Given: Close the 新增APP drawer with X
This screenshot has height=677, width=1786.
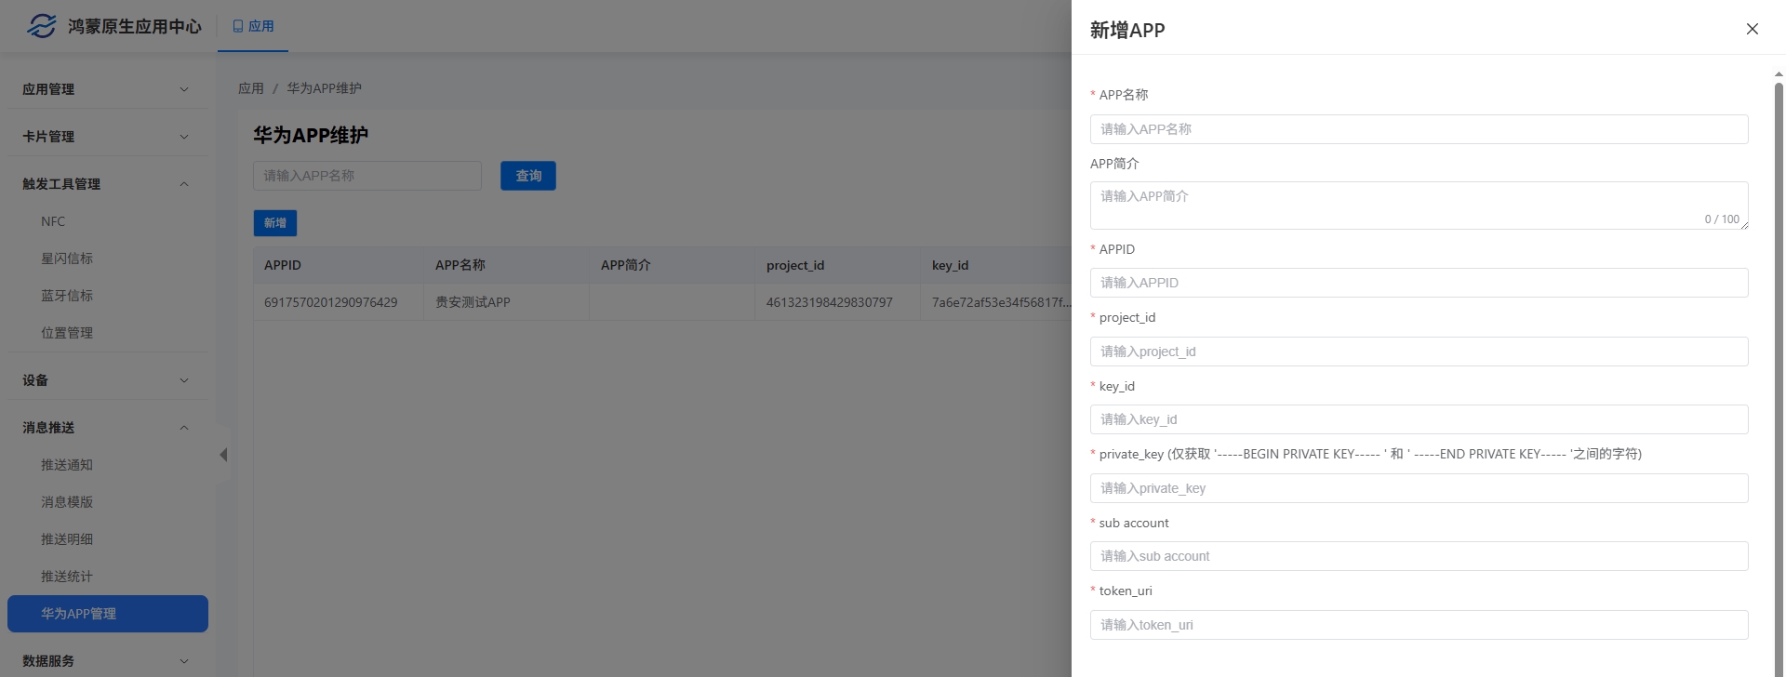Looking at the screenshot, I should (1753, 29).
